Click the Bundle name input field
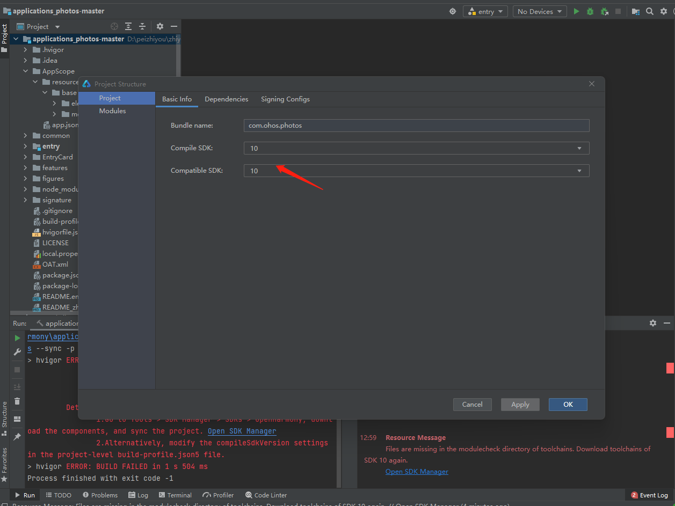The width and height of the screenshot is (675, 506). (417, 126)
